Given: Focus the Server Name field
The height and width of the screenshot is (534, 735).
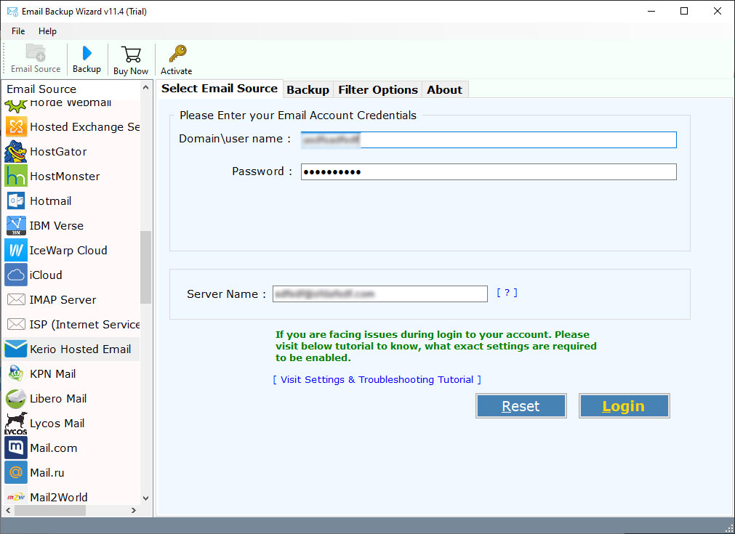Looking at the screenshot, I should pyautogui.click(x=380, y=294).
